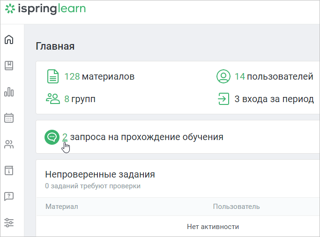The height and width of the screenshot is (237, 320).
Task: Click the green user profile icon
Action: click(223, 76)
